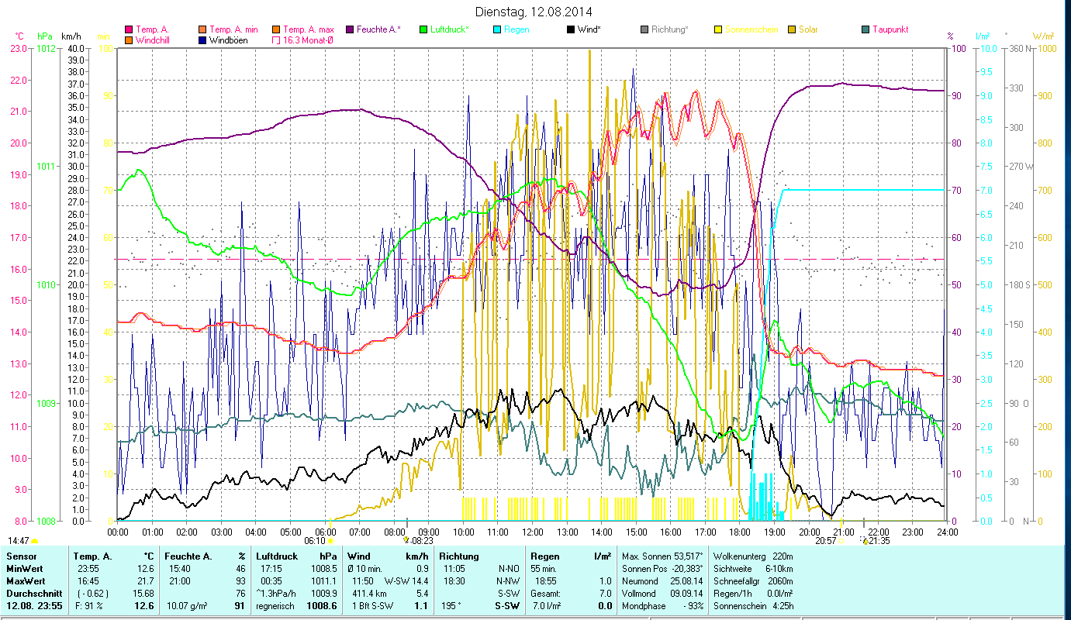Click the Solar legend swatch

[792, 30]
